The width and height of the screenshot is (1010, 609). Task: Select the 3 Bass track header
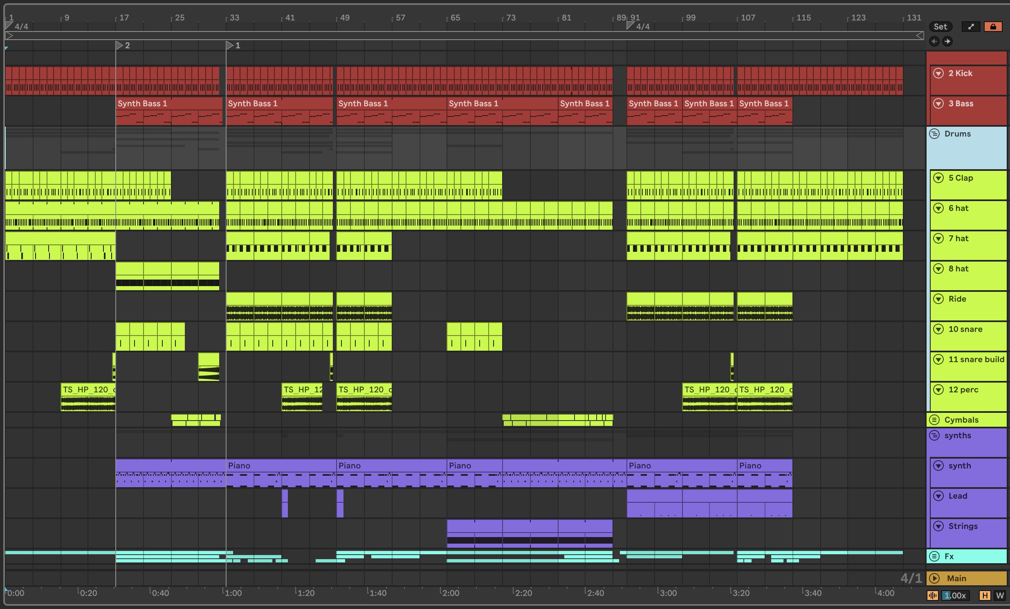coord(968,111)
